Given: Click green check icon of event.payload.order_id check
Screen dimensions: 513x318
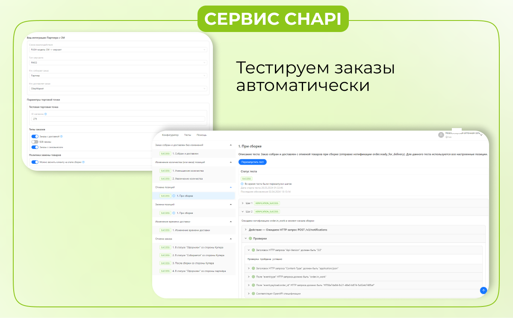Looking at the screenshot, I should (x=254, y=285).
